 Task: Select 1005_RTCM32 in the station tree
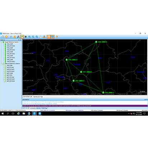pos(11,58)
